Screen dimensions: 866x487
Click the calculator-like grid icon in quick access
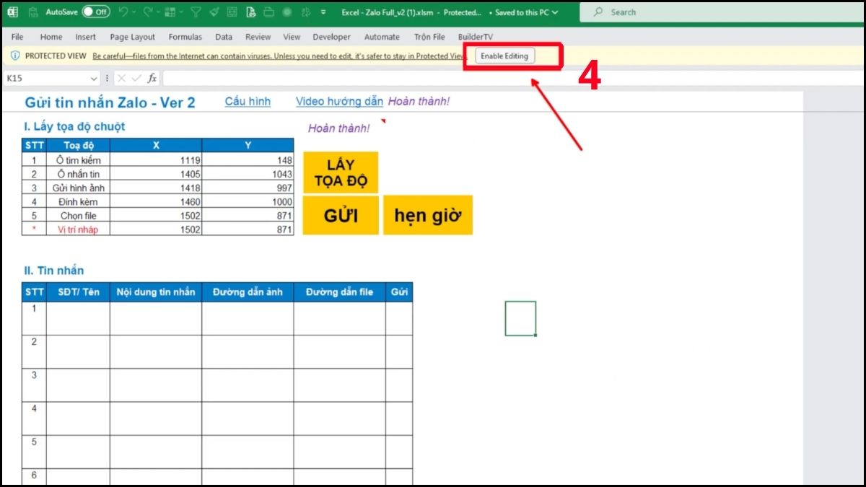(x=232, y=12)
